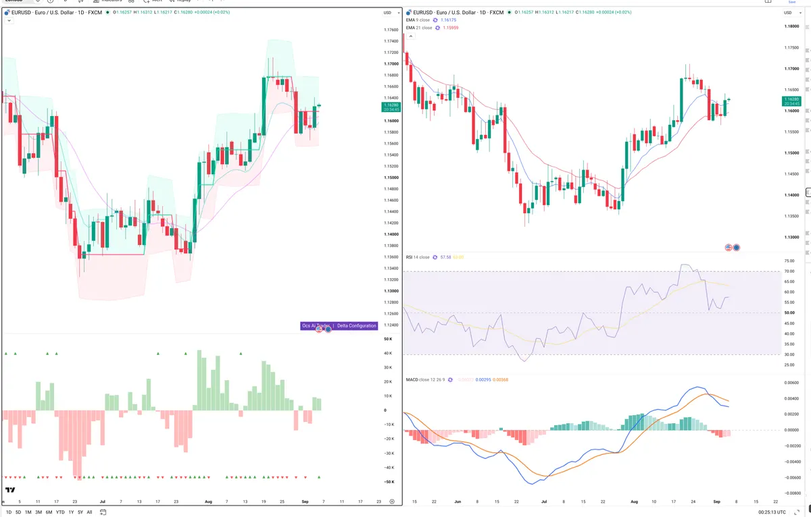Select the 6M time range
The image size is (811, 517).
click(x=49, y=512)
